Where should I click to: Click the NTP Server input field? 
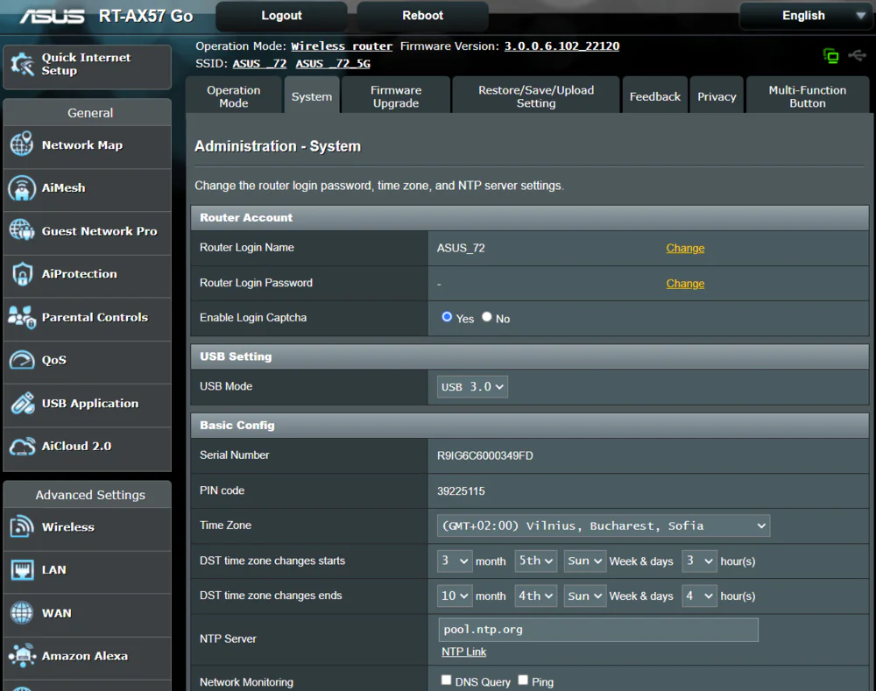point(598,630)
